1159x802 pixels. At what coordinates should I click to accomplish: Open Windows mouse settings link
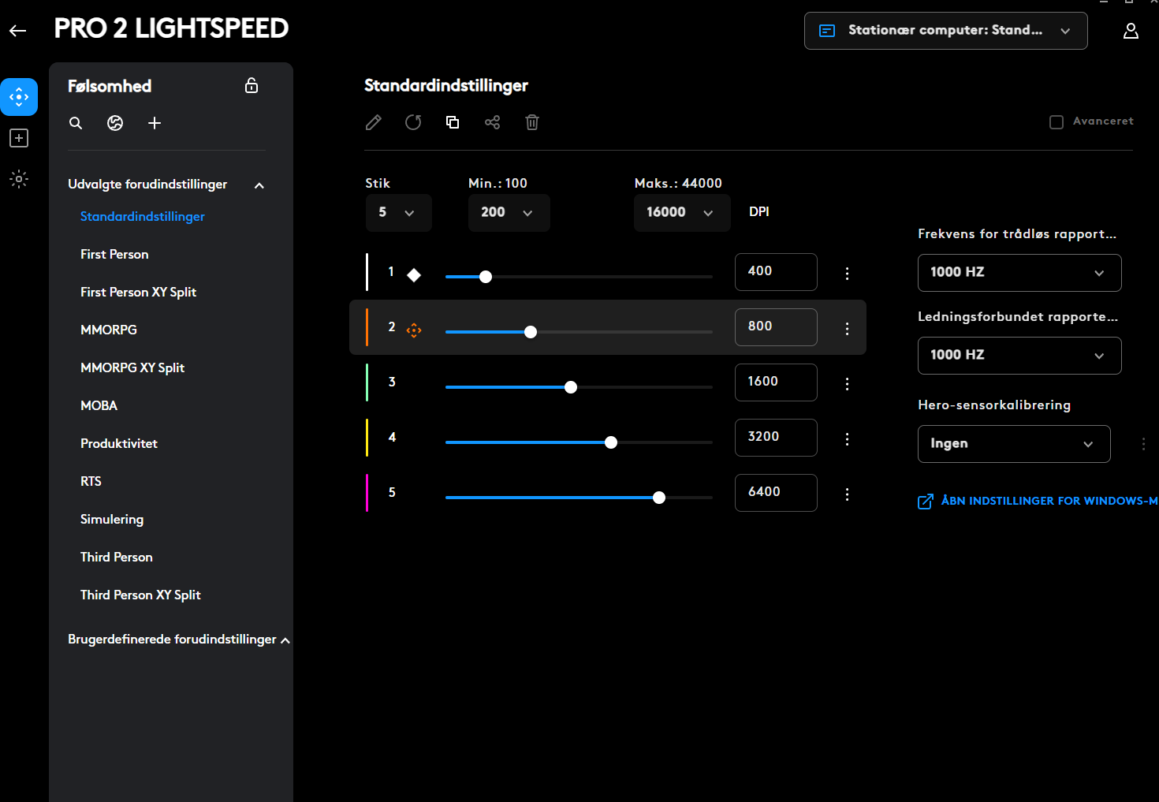[1038, 501]
